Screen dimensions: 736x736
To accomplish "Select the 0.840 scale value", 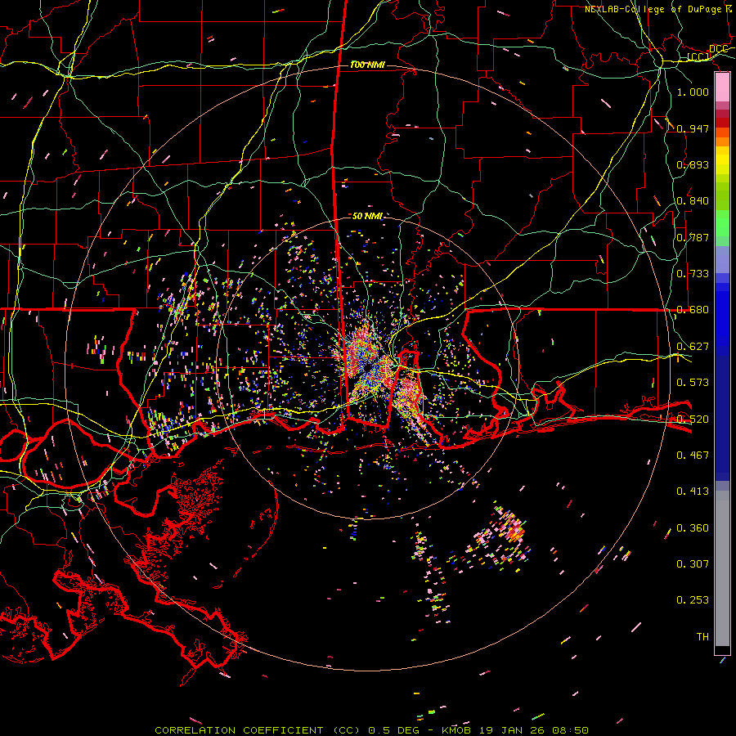I will point(693,201).
